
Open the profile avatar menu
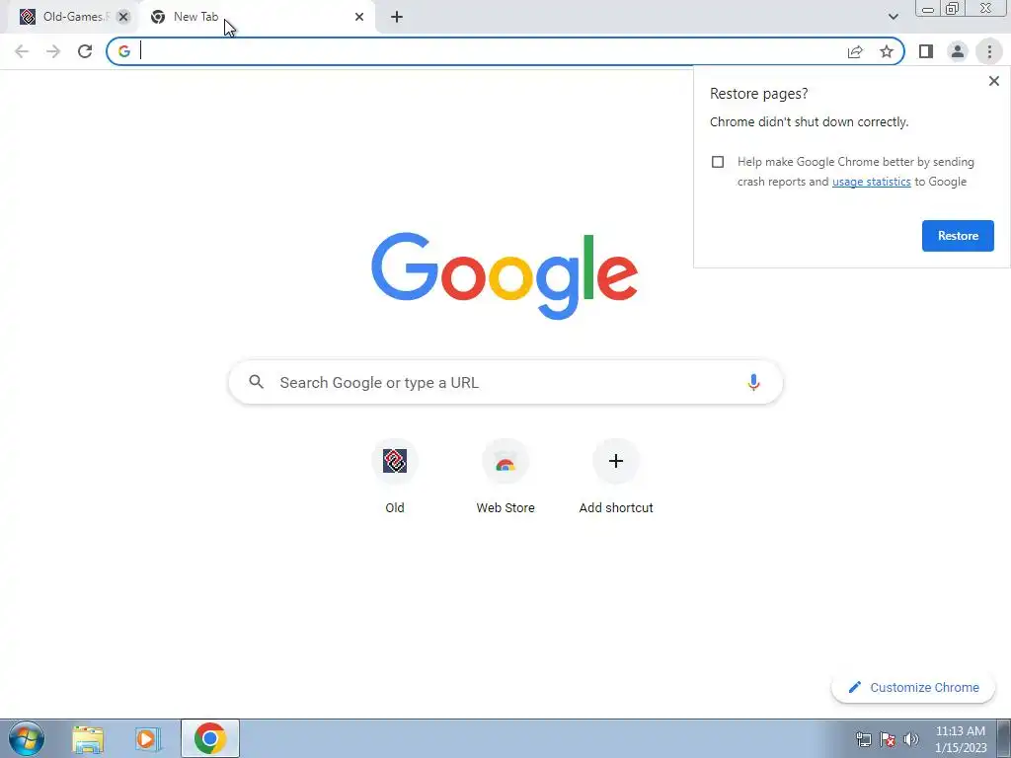[958, 51]
